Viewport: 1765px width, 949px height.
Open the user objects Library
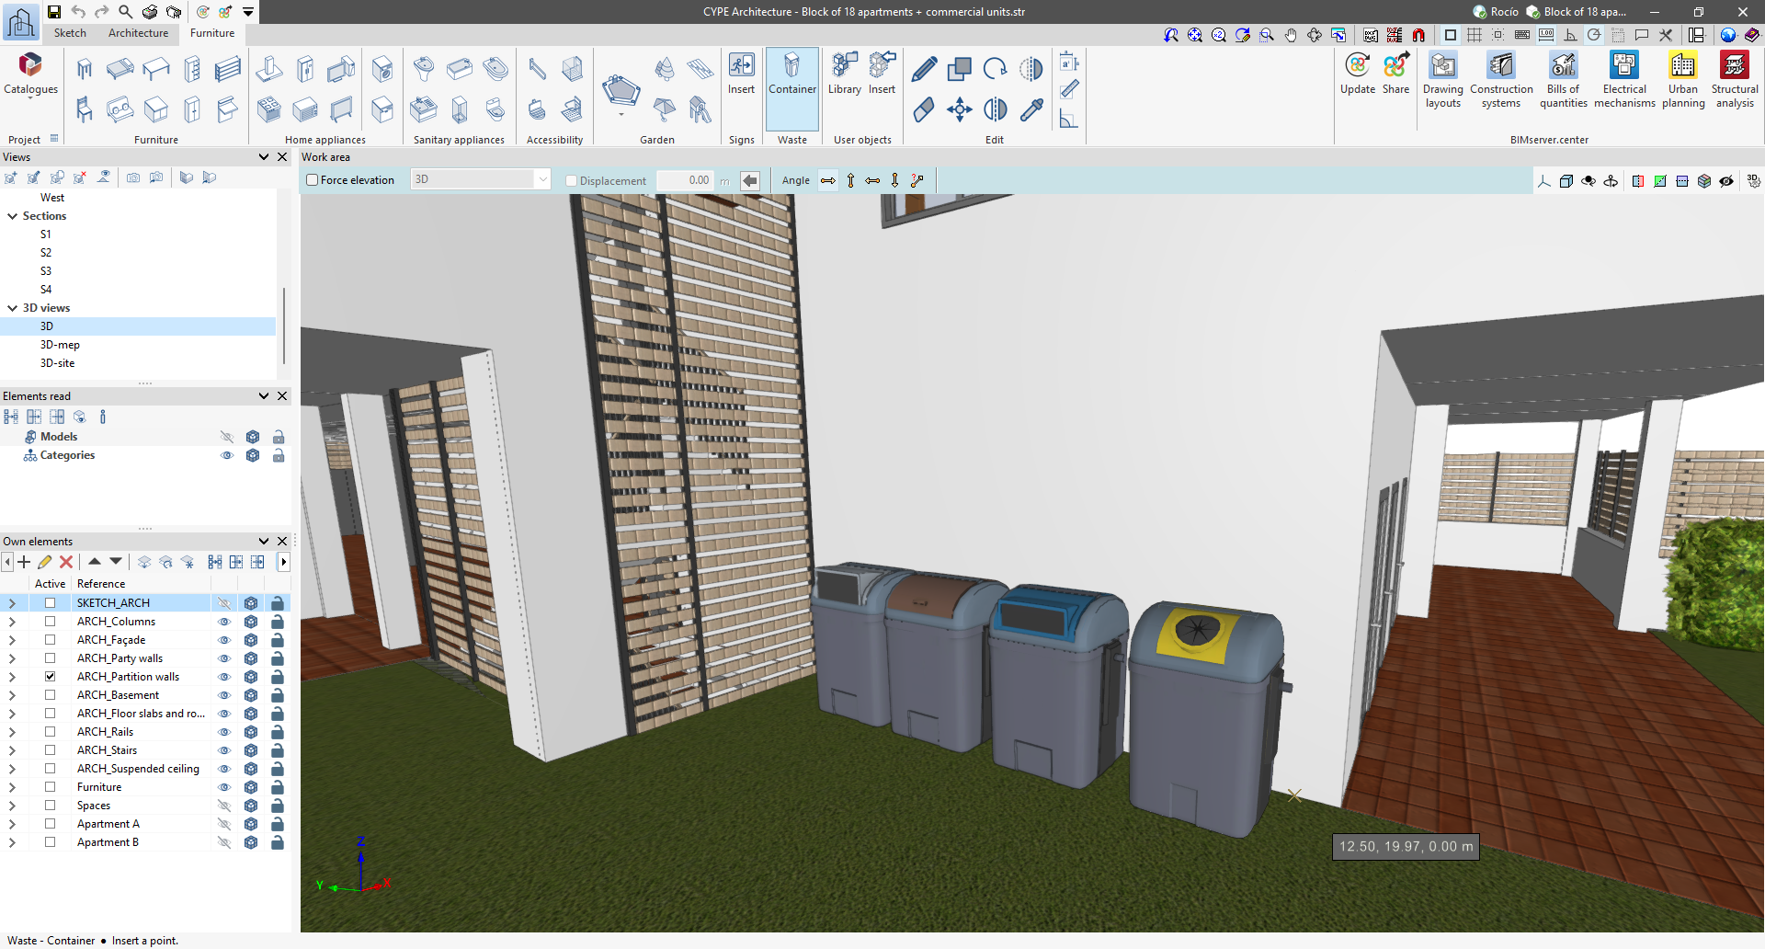pyautogui.click(x=844, y=74)
